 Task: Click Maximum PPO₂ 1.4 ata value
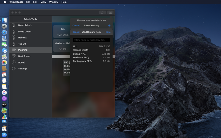[107, 58]
